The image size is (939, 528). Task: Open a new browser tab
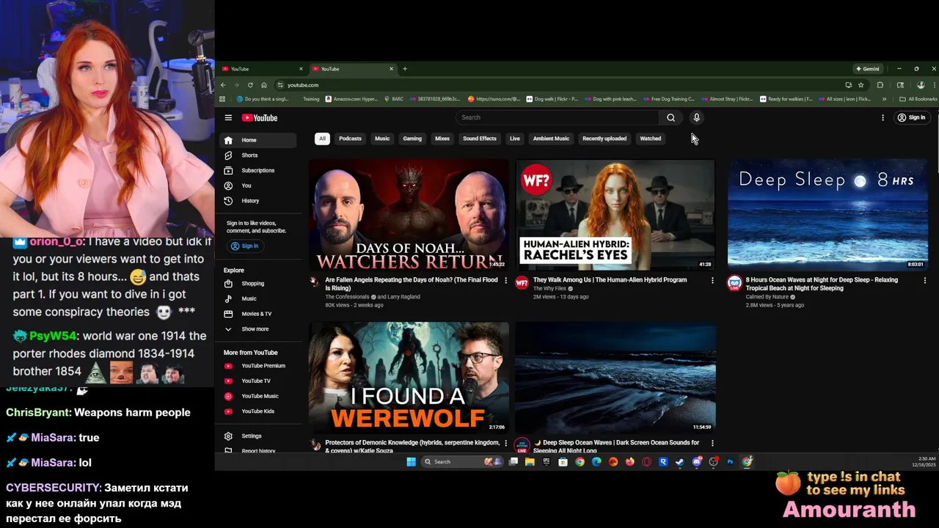pyautogui.click(x=405, y=69)
